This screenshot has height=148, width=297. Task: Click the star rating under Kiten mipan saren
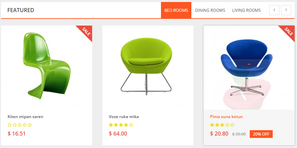pyautogui.click(x=20, y=125)
